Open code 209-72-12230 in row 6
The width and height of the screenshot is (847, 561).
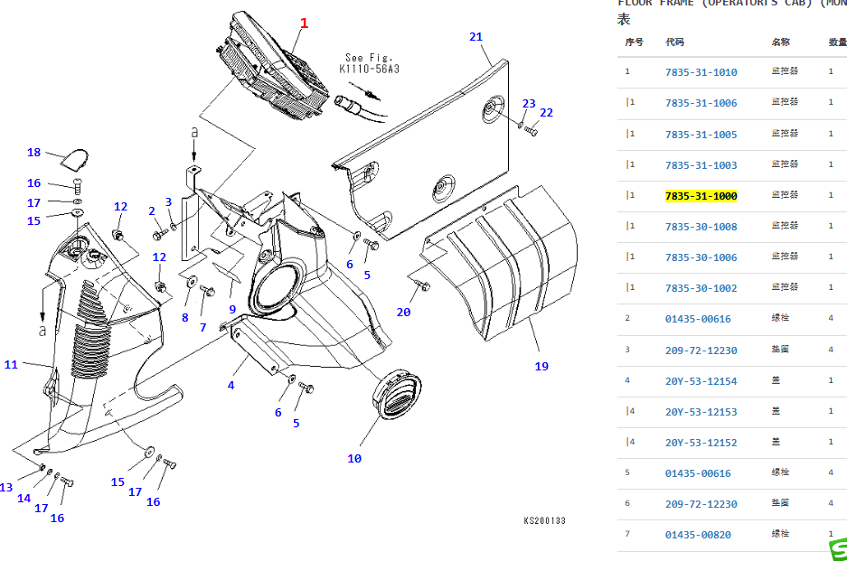pyautogui.click(x=701, y=504)
